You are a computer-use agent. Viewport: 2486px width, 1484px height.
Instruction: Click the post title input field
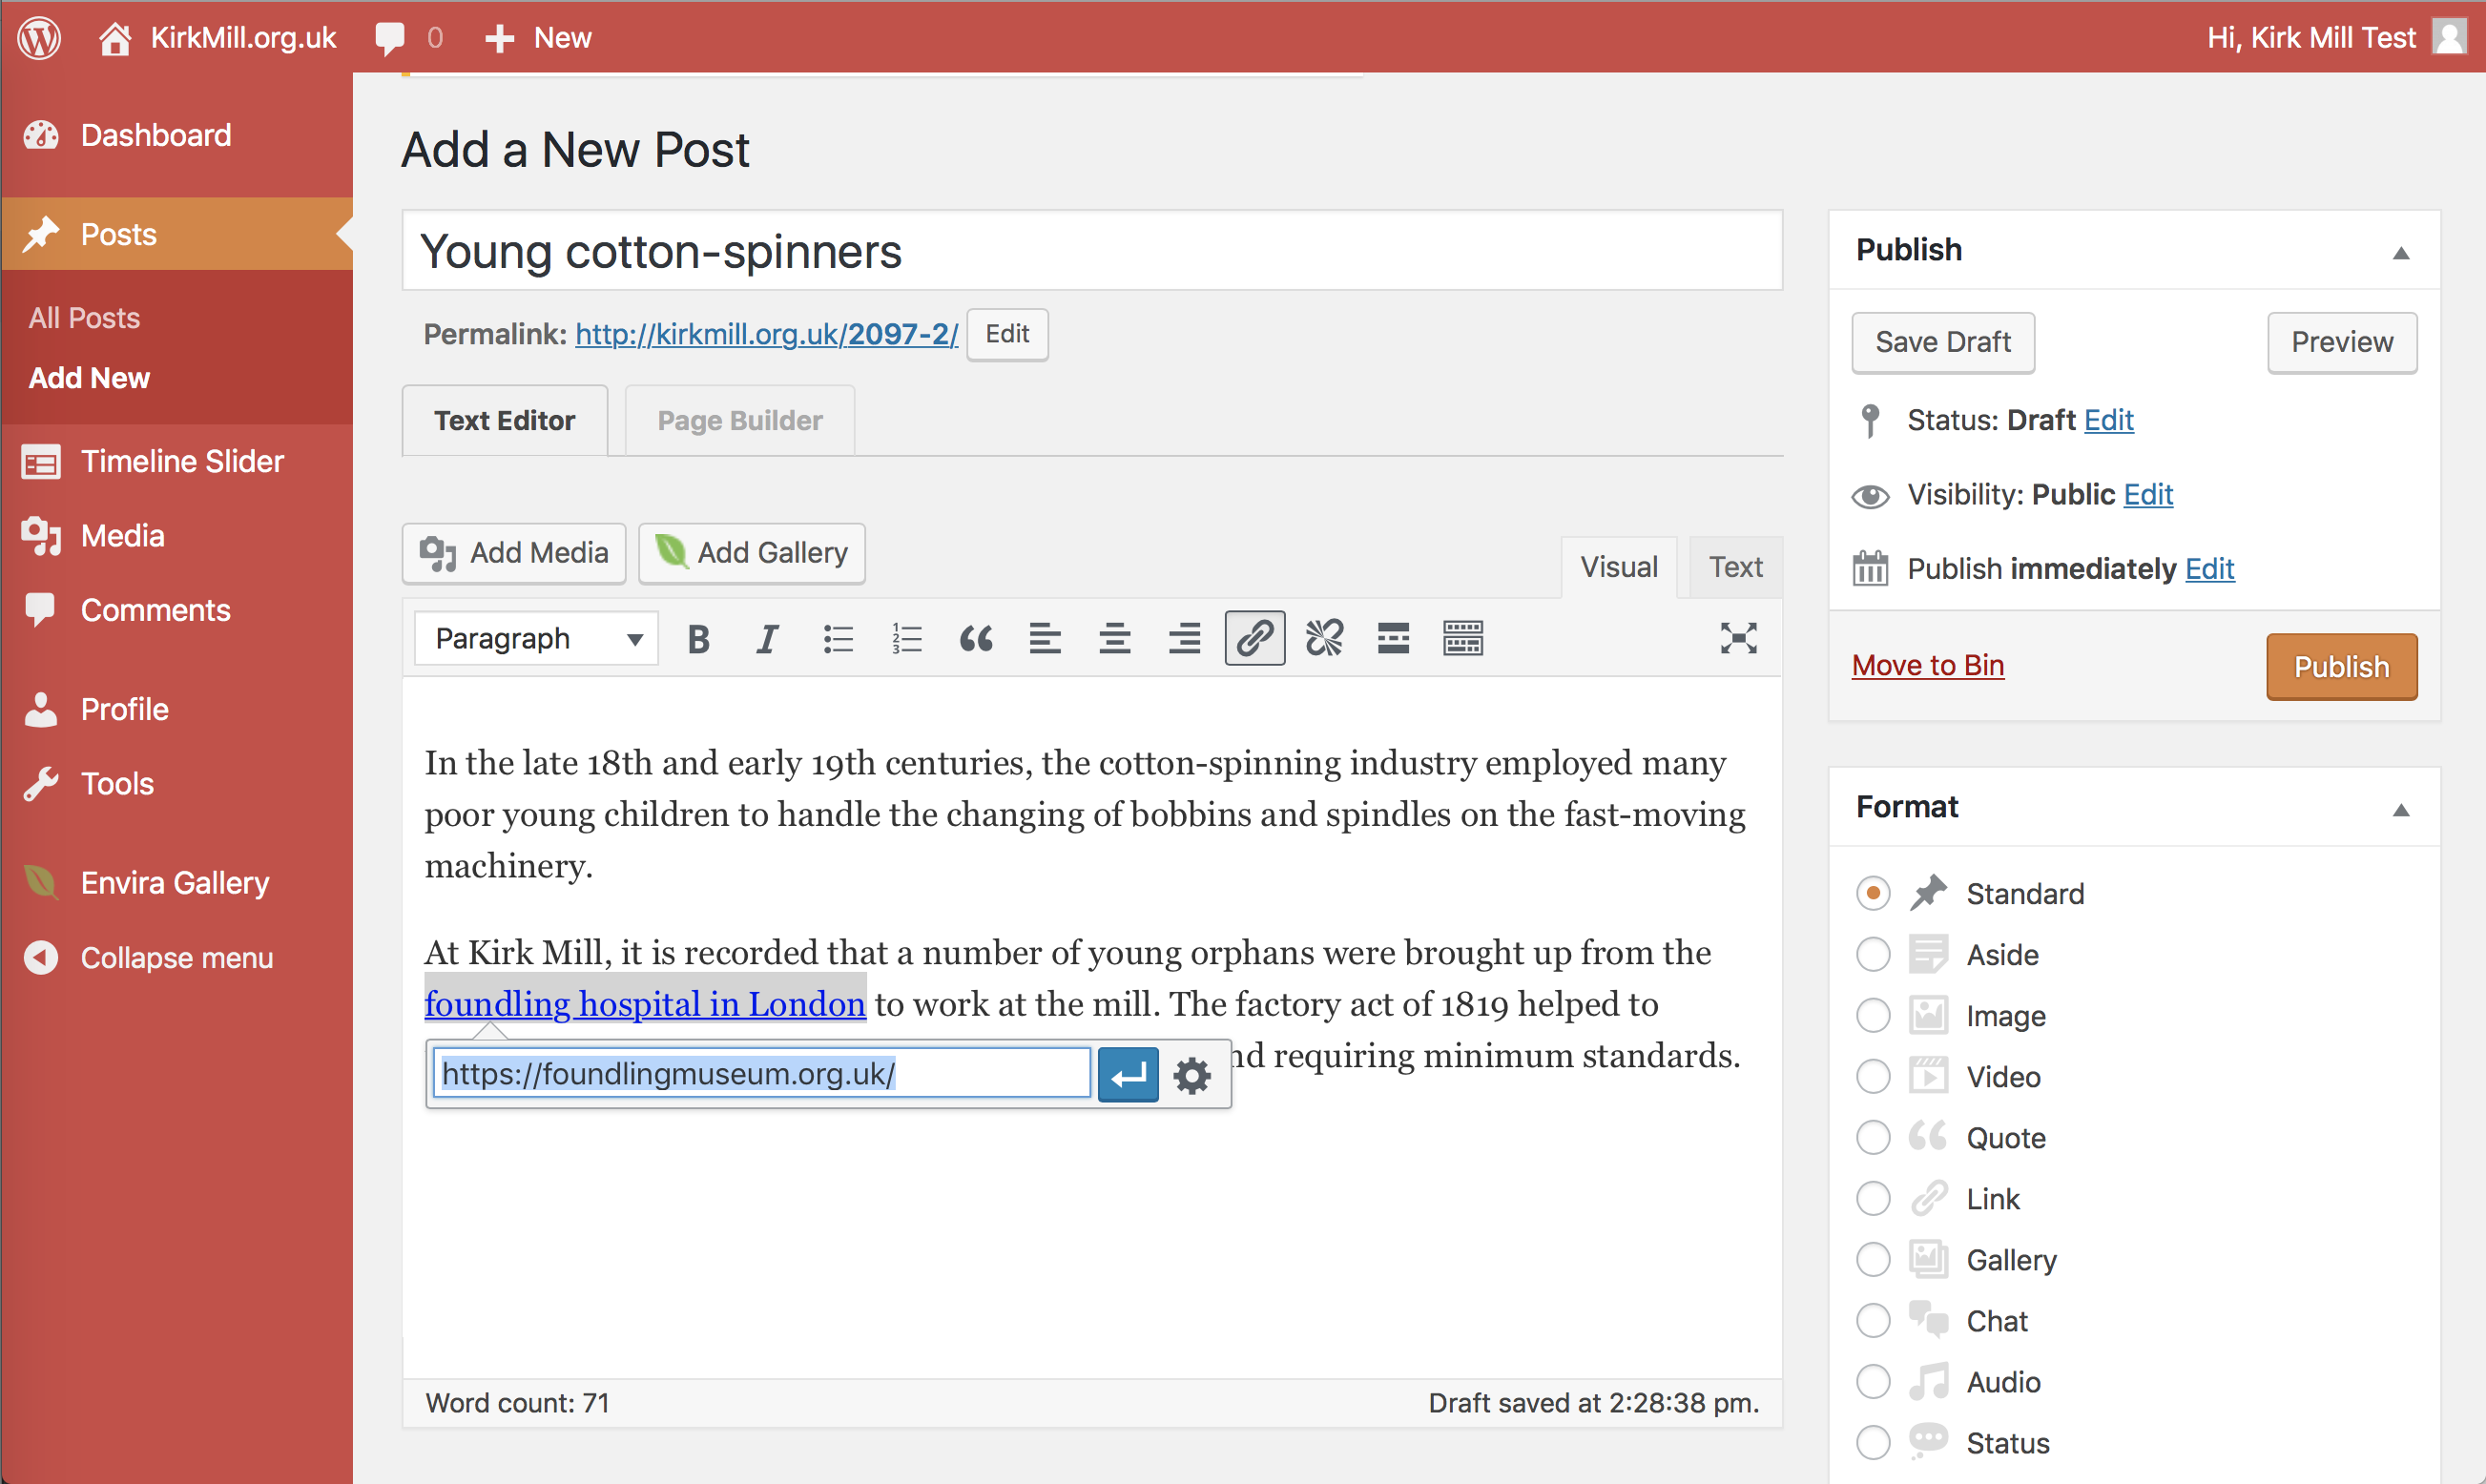1091,252
